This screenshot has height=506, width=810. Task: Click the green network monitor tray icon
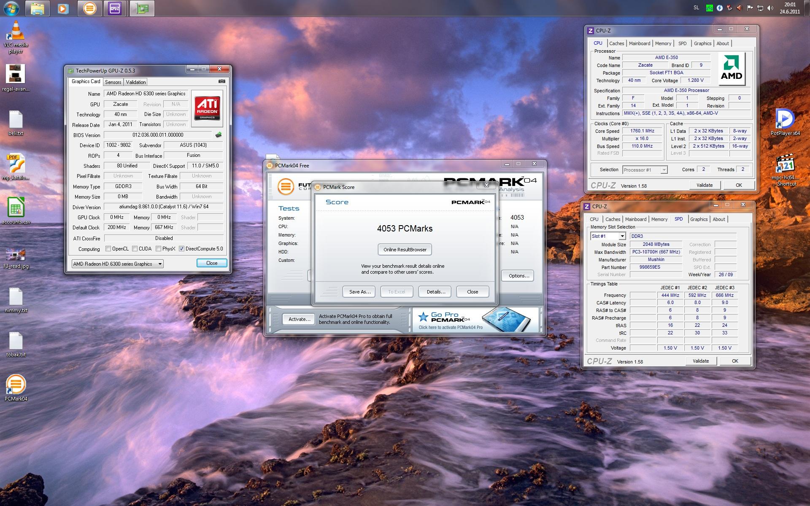pyautogui.click(x=710, y=8)
